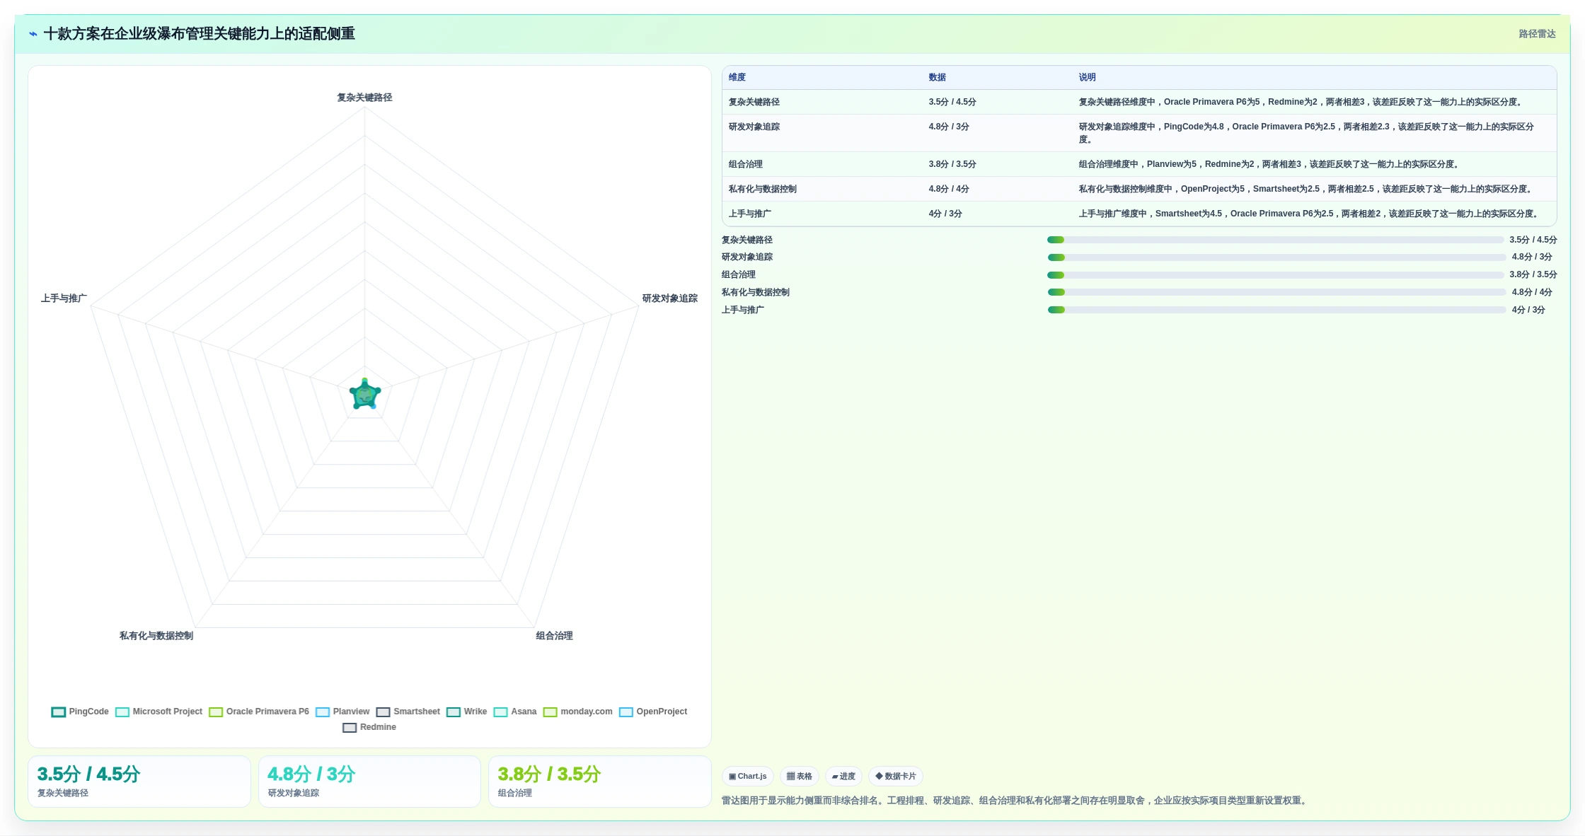
Task: Click radar axis label 上手与推广
Action: click(x=64, y=298)
